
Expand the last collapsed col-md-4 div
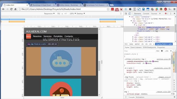(x=133, y=41)
